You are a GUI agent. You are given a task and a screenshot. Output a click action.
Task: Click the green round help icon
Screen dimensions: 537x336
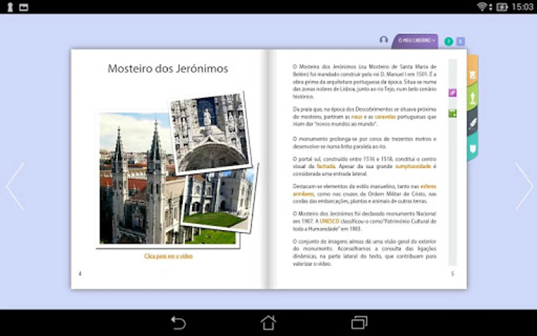click(x=449, y=41)
